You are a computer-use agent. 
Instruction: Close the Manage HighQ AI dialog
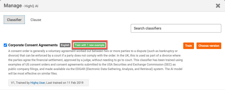[x=218, y=6]
